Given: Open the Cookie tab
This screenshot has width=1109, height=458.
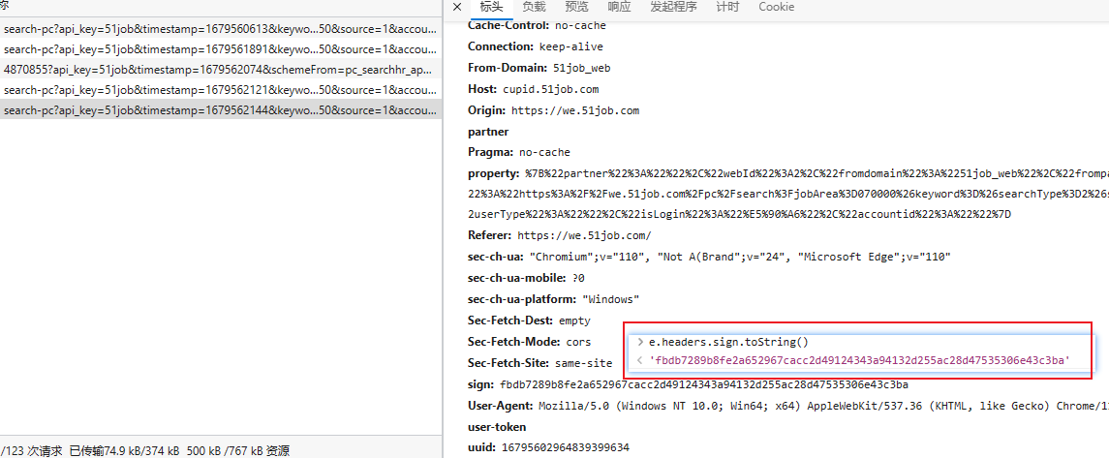Looking at the screenshot, I should click(x=776, y=7).
